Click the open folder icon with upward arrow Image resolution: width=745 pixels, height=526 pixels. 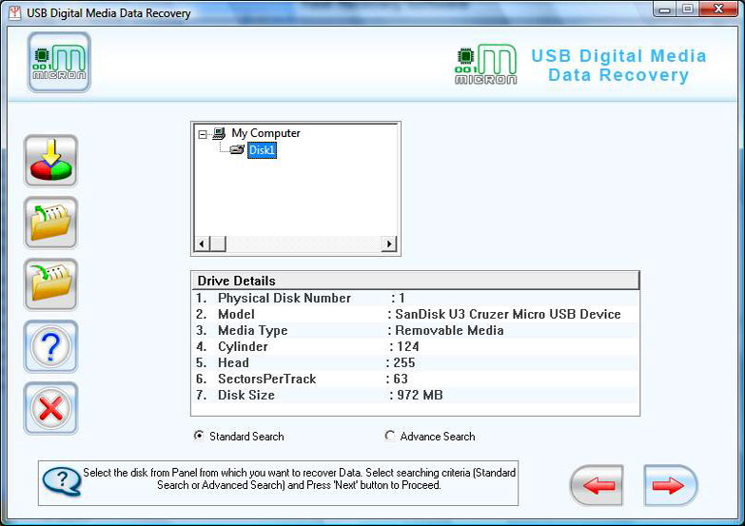50,223
